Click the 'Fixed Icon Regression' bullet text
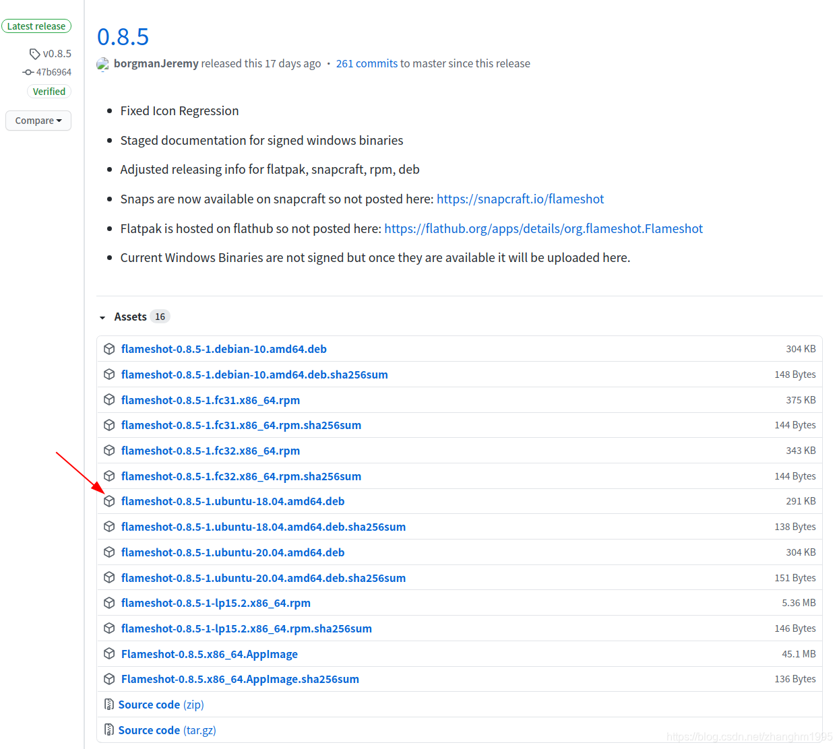The width and height of the screenshot is (839, 749). point(179,110)
